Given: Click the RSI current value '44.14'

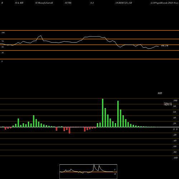Looking at the screenshot, I should coord(165,45).
